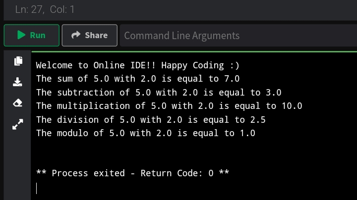Select the sum result output line
This screenshot has height=200, width=357.
coord(138,79)
